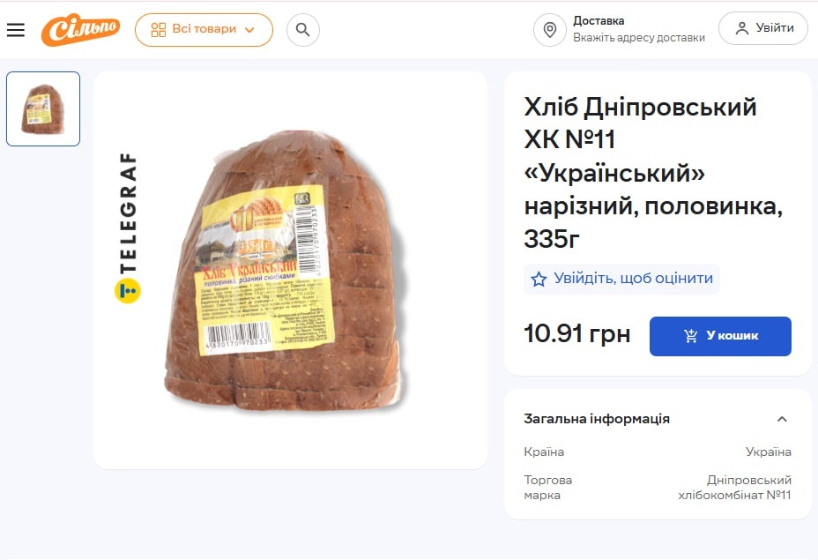Open the search magnifier icon

point(302,30)
